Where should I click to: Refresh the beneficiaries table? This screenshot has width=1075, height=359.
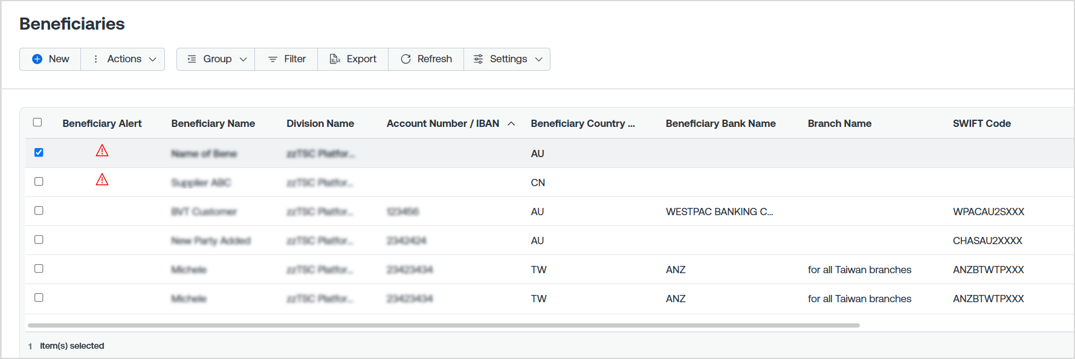tap(426, 59)
